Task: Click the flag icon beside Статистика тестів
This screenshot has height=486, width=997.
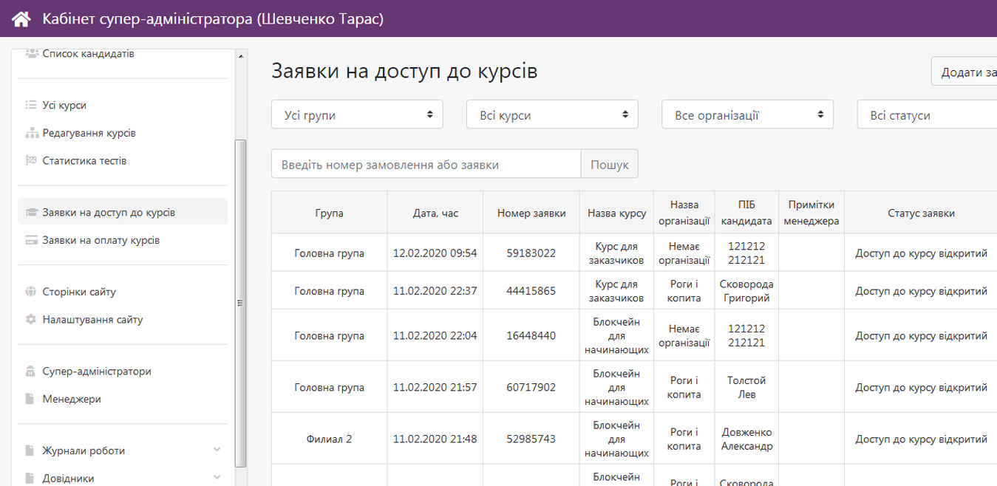Action: (x=31, y=161)
